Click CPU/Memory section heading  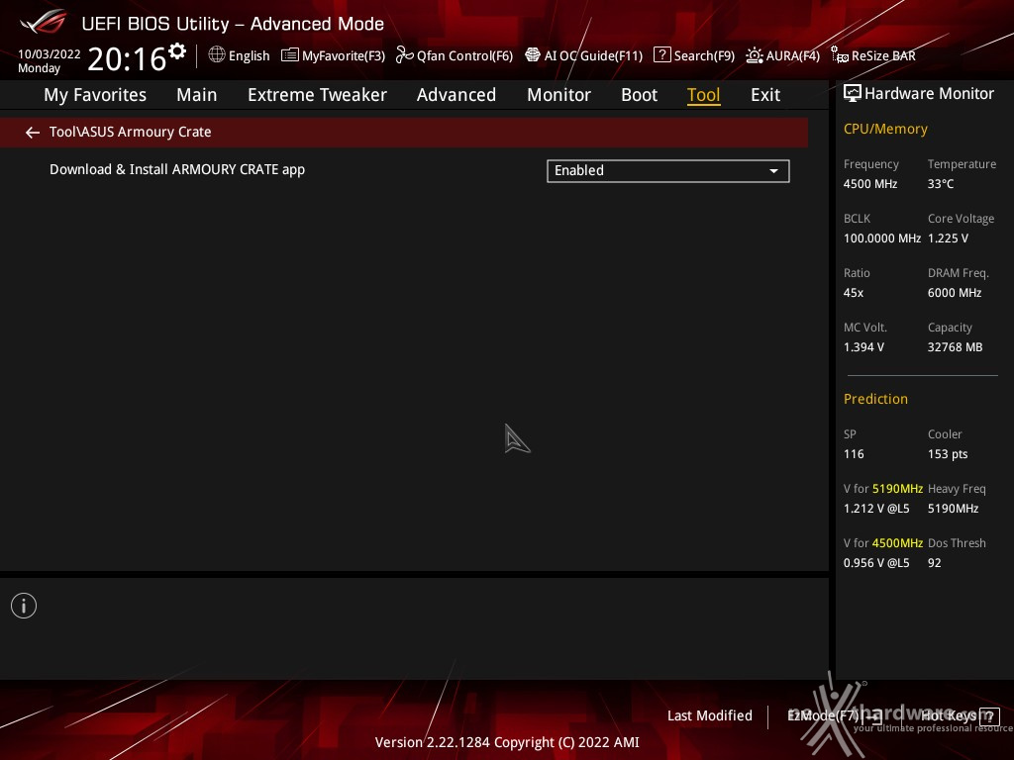[885, 129]
